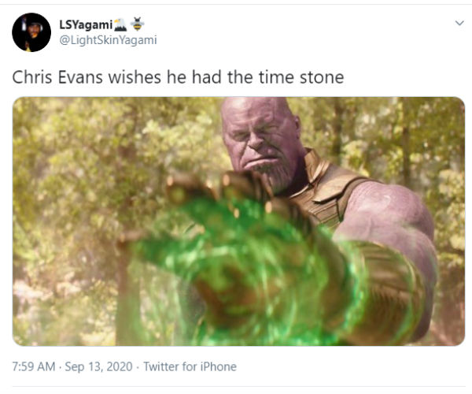This screenshot has height=394, width=472.
Task: Open the LSYagami profile avatar
Action: (31, 32)
